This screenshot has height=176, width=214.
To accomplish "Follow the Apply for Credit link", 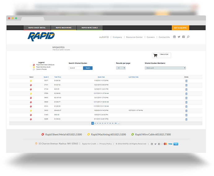I will click(89, 144).
